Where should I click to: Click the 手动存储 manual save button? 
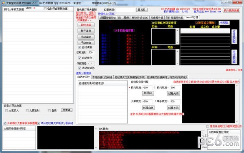[x=86, y=42]
